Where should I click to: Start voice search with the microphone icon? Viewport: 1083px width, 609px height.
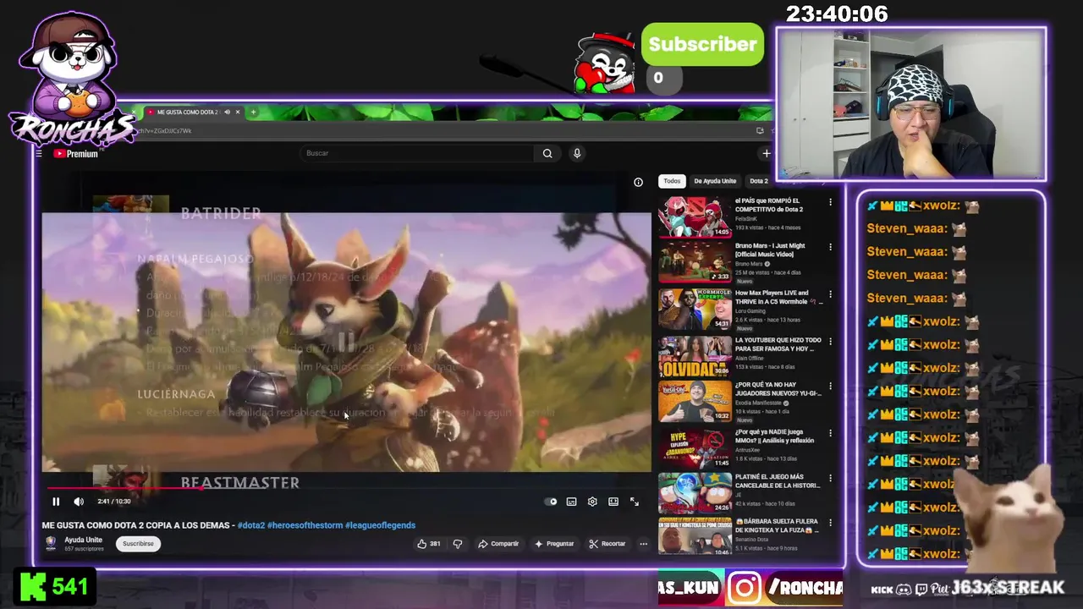click(577, 153)
